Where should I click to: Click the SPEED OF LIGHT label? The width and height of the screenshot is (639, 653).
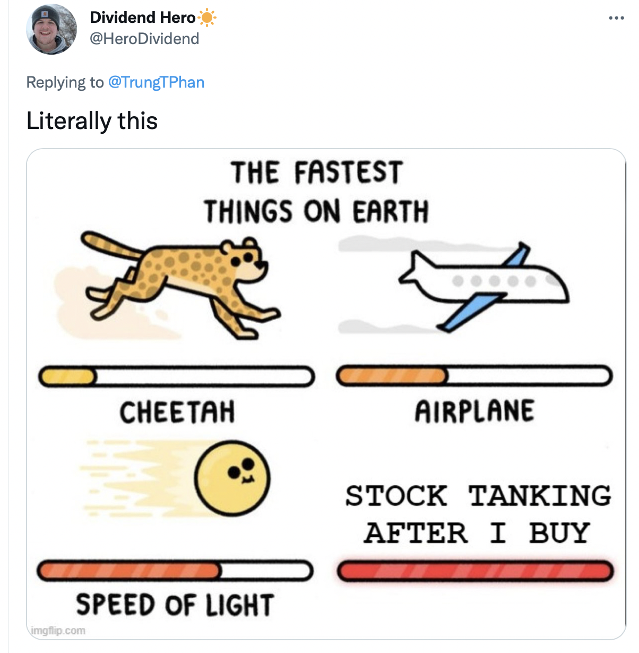175,605
